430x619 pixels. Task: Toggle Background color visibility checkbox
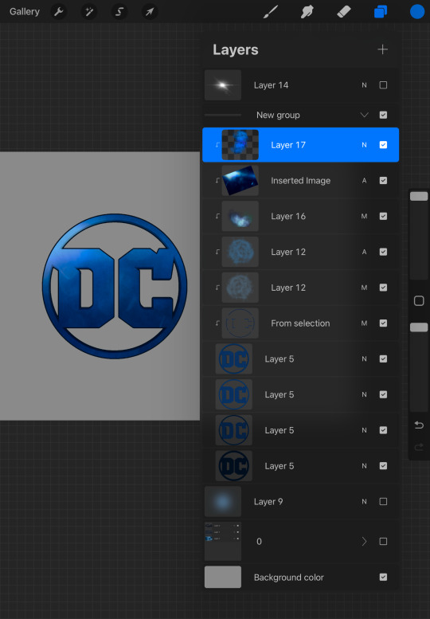pyautogui.click(x=383, y=577)
